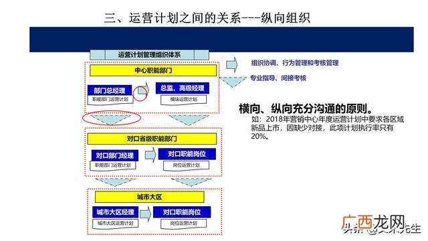Select the text 组织协调、行为管理和考核管理
The height and width of the screenshot is (241, 428).
(295, 63)
